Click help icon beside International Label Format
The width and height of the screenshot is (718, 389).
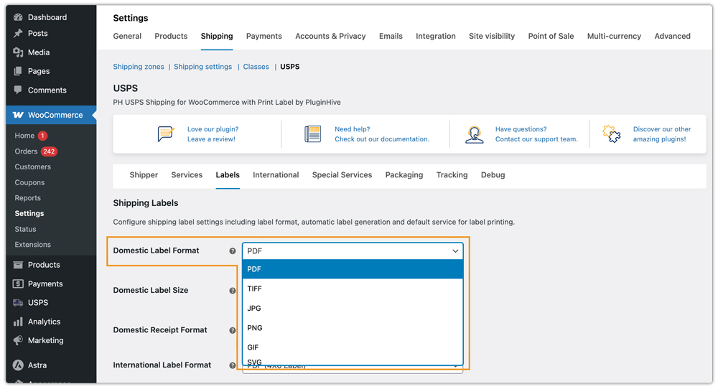[233, 365]
